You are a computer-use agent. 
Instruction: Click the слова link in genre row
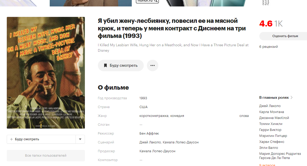pyautogui.click(x=244, y=116)
